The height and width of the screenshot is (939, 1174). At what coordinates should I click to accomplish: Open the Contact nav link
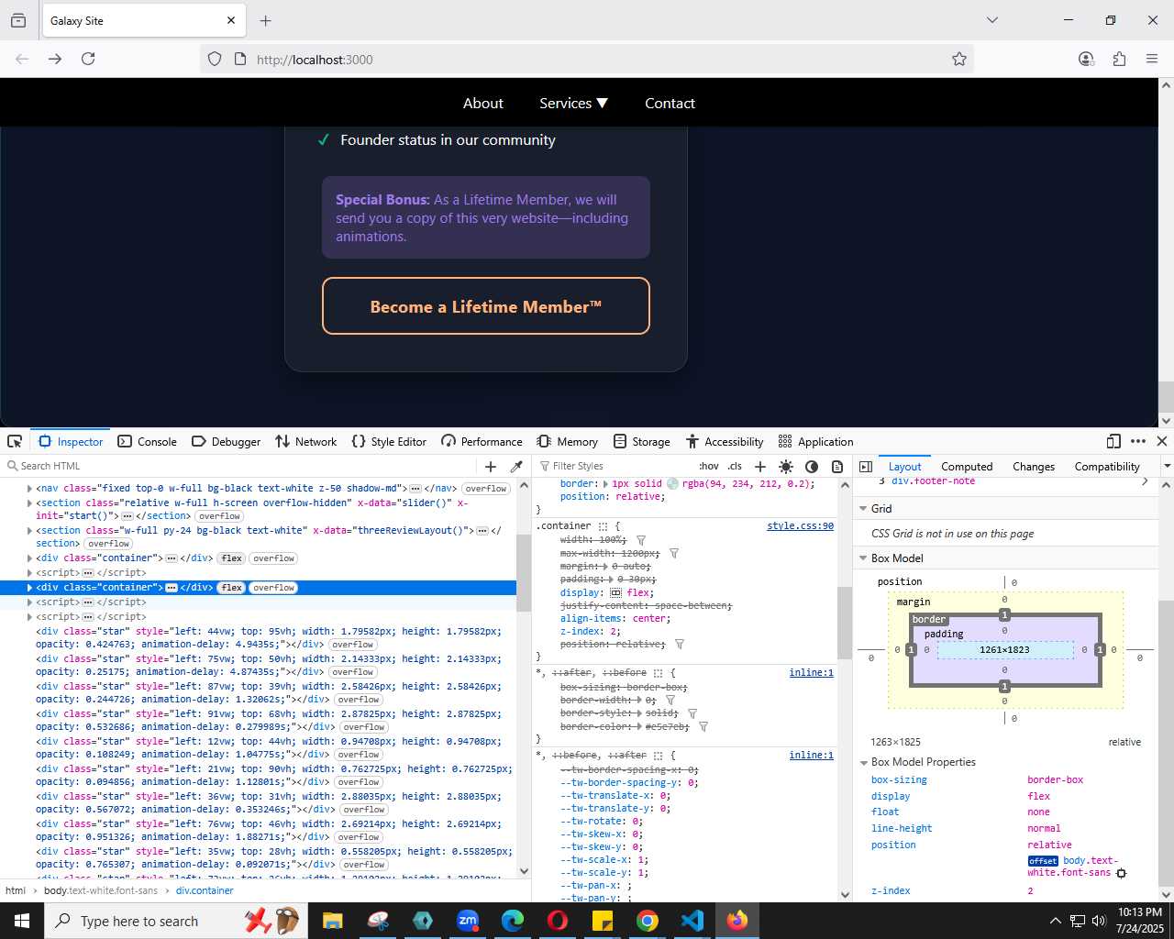670,104
